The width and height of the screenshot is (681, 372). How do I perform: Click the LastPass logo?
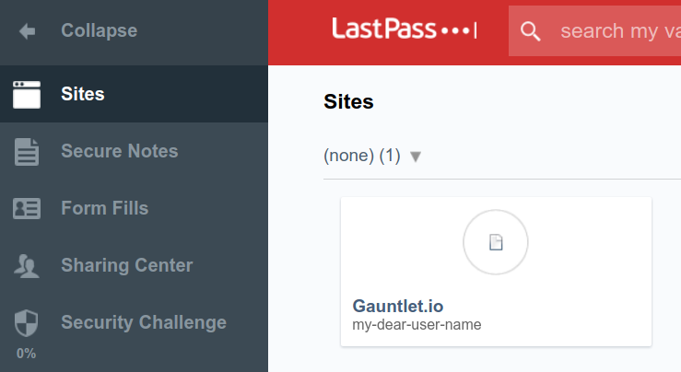(x=405, y=29)
